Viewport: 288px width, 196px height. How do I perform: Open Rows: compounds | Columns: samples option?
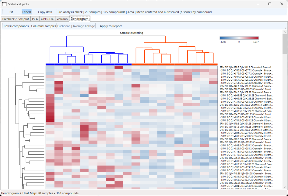[x=30, y=26]
